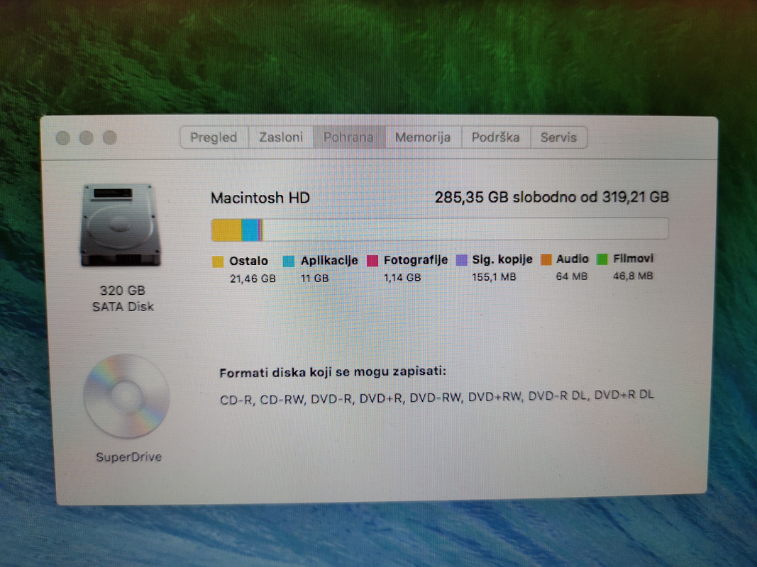
Task: Click the '21,46 GB' value
Action: pyautogui.click(x=253, y=279)
